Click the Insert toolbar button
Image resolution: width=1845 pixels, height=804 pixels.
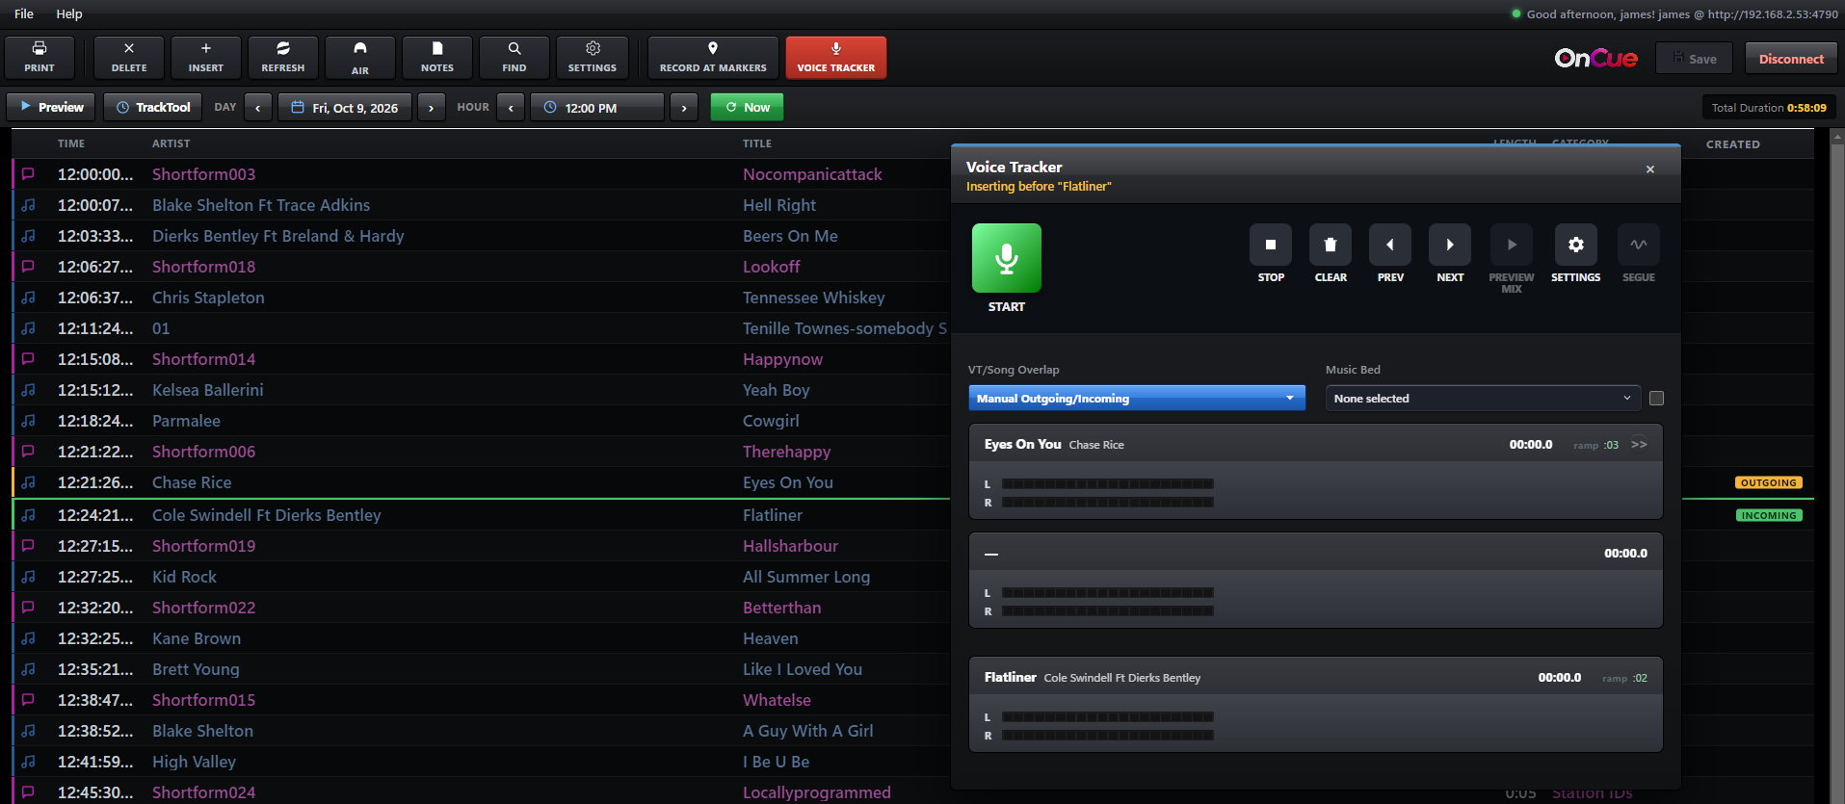coord(206,58)
